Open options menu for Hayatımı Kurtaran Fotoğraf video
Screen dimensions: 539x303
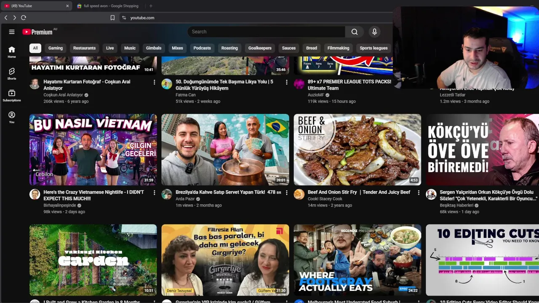click(154, 82)
